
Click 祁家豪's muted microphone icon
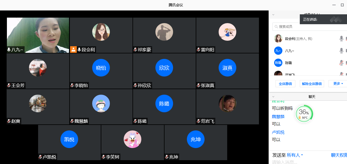tap(135, 50)
